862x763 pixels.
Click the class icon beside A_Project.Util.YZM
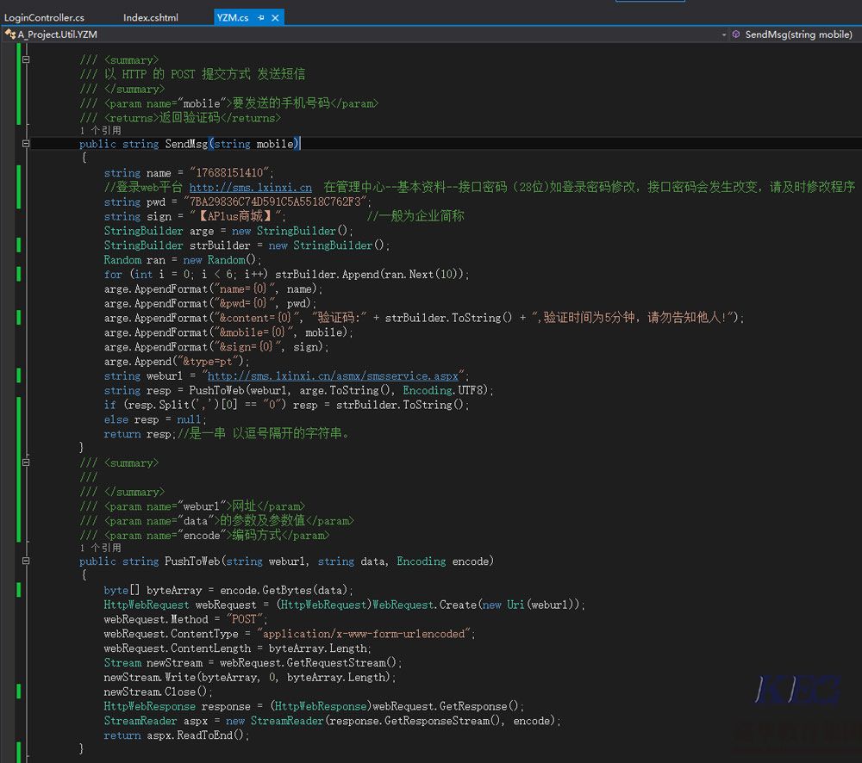click(x=9, y=34)
